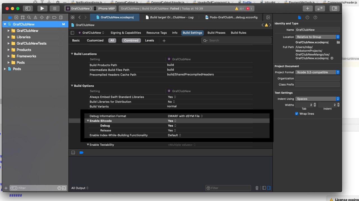Collapse the Enable Bitcode setting

[88, 121]
